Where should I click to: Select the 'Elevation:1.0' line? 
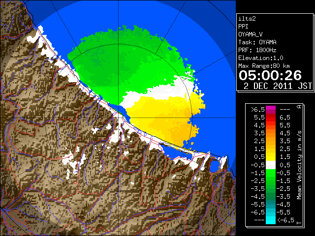[261, 58]
